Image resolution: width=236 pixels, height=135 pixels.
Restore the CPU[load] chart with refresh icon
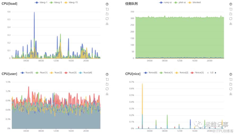click(107, 19)
